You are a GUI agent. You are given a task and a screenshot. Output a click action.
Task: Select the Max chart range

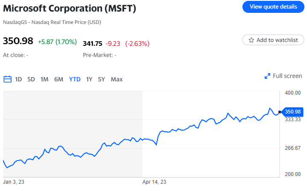(117, 79)
